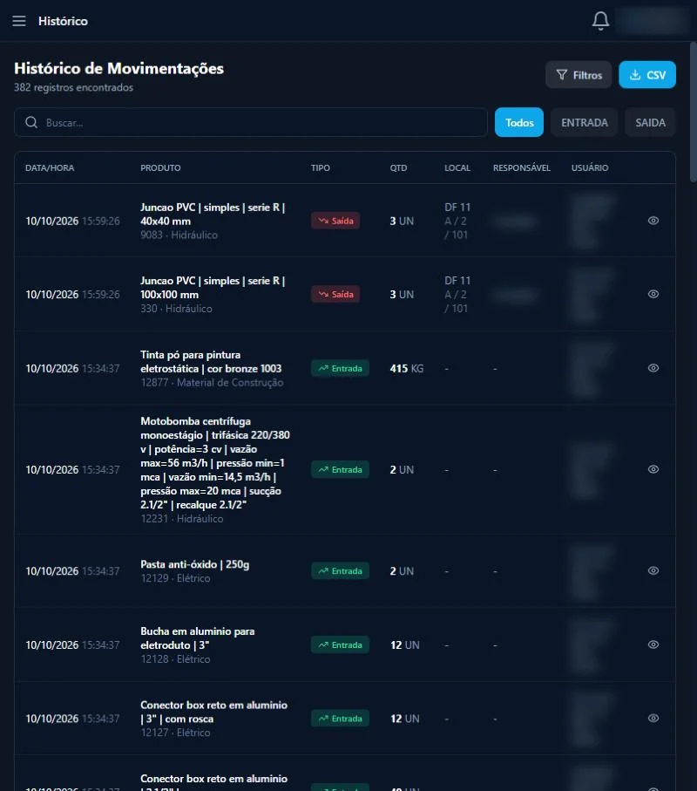The width and height of the screenshot is (697, 791).
Task: Export records with the CSV button
Action: [x=647, y=75]
